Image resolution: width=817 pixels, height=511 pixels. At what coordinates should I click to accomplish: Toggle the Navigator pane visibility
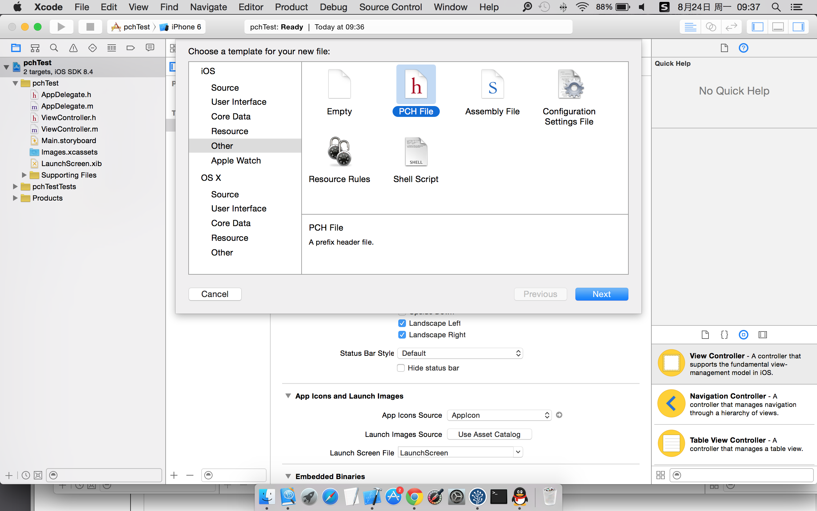point(758,27)
